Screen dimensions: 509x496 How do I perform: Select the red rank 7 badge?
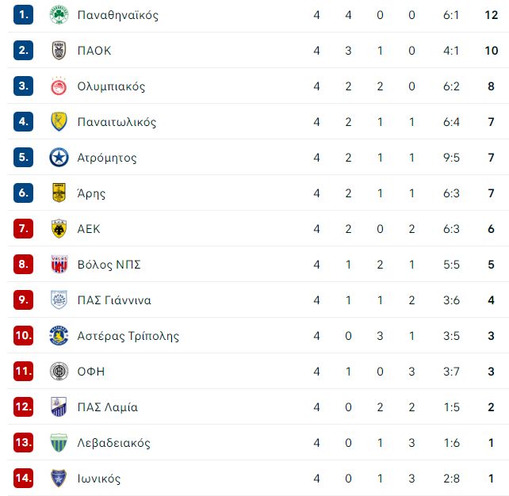tap(23, 229)
